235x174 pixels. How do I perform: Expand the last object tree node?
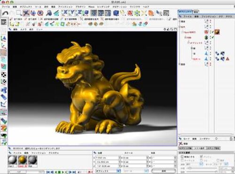(x=180, y=64)
